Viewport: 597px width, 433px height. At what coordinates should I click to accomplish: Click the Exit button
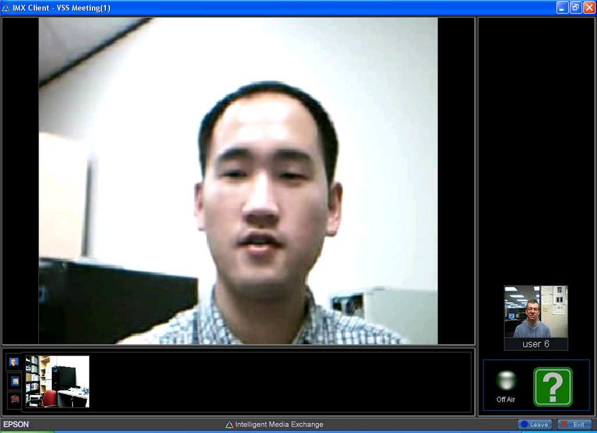click(x=574, y=424)
